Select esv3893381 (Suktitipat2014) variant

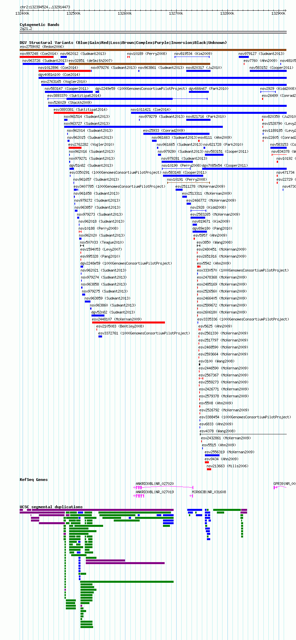click(74, 113)
